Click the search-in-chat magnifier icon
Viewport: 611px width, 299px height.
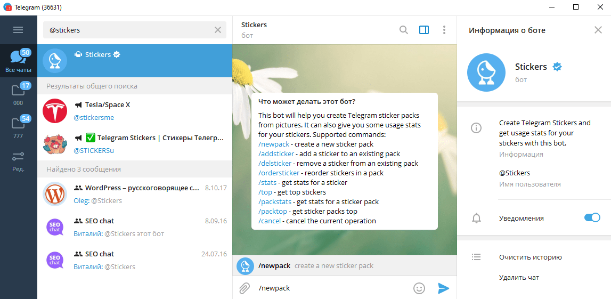click(404, 30)
